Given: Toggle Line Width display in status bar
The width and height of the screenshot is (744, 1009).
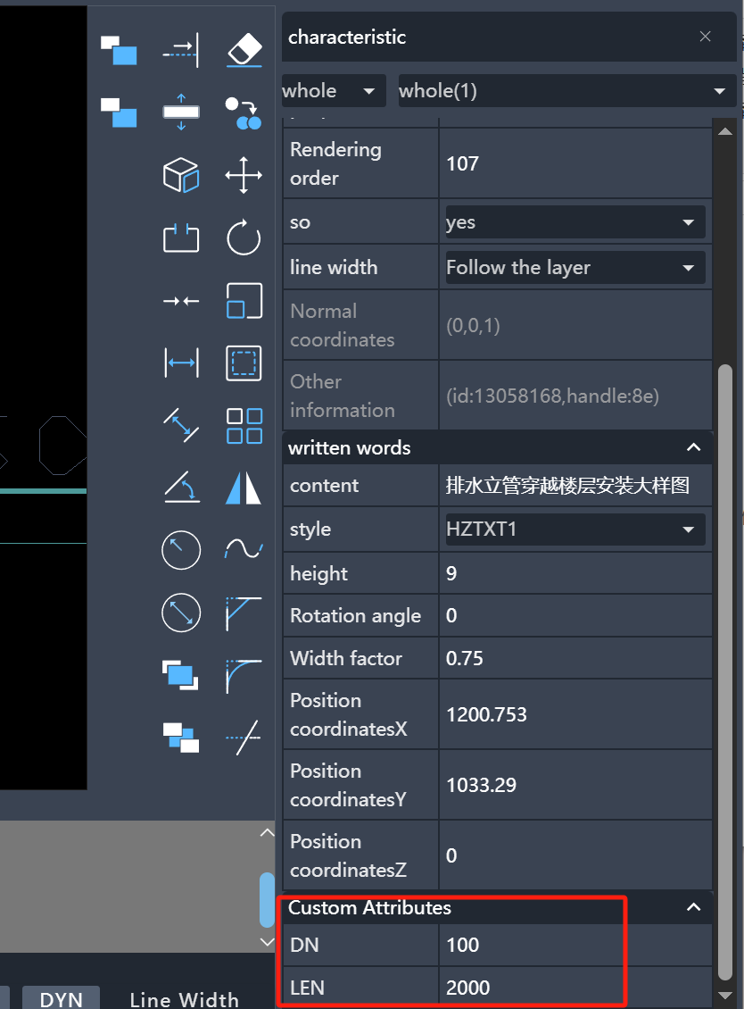Looking at the screenshot, I should click(x=184, y=998).
